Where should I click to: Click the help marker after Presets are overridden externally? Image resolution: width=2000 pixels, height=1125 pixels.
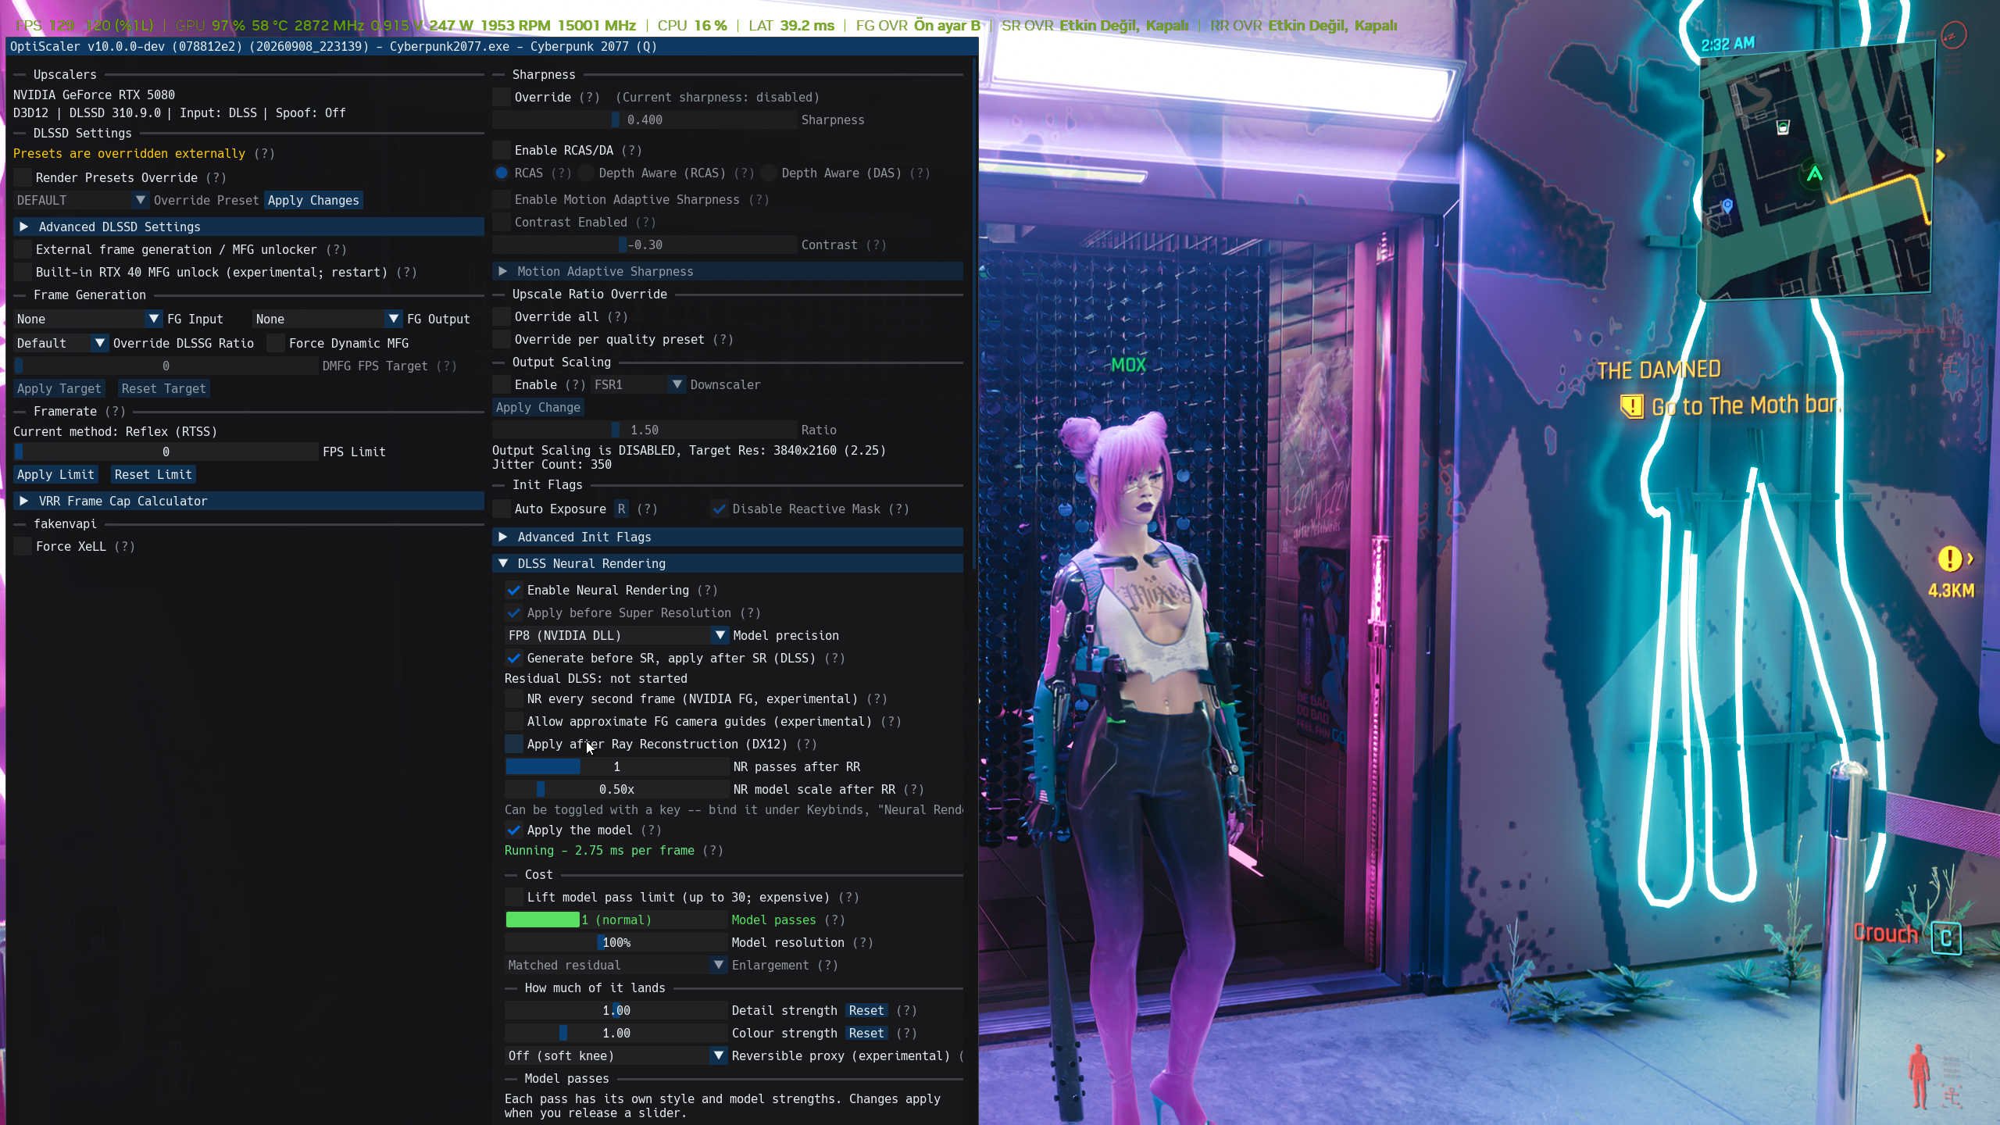pos(264,153)
